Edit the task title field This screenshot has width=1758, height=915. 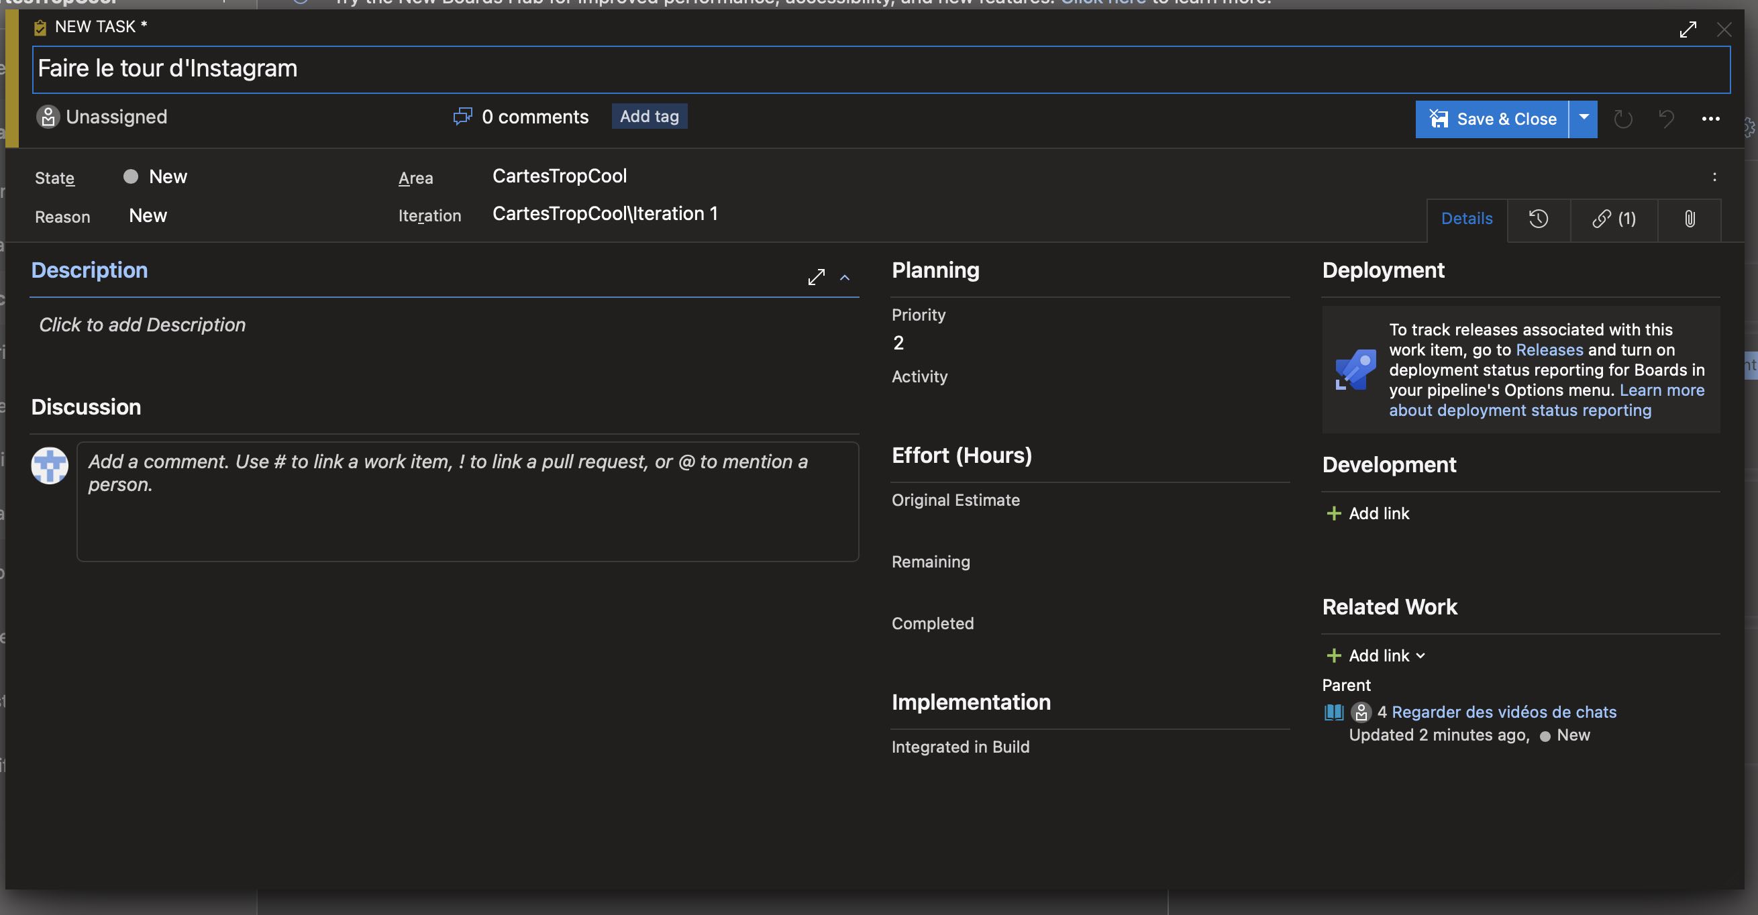click(881, 69)
